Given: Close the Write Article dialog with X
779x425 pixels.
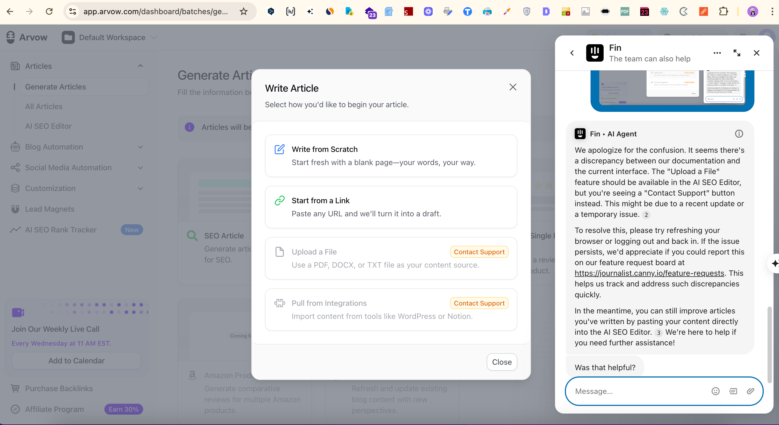Looking at the screenshot, I should 513,87.
